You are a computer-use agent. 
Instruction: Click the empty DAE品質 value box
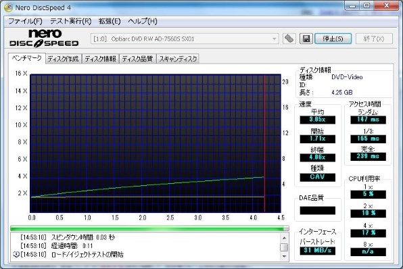tap(317, 210)
